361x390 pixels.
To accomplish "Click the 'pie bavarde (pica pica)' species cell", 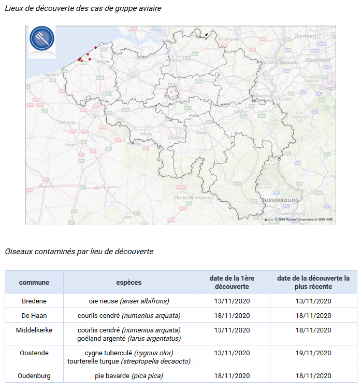I will point(128,376).
